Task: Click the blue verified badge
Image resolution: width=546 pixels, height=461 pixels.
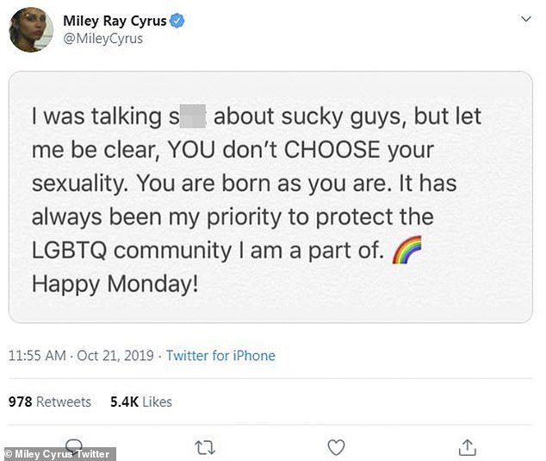Action: (179, 20)
